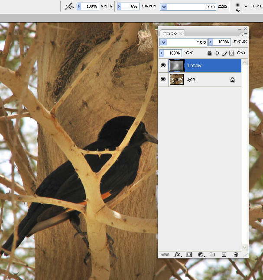Click layers list scroll down arrow

[x=244, y=247]
